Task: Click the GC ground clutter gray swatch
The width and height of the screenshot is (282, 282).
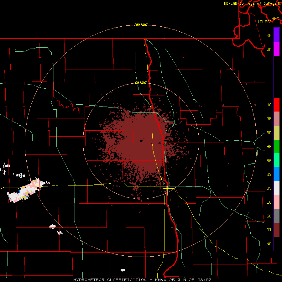Action: [x=277, y=216]
